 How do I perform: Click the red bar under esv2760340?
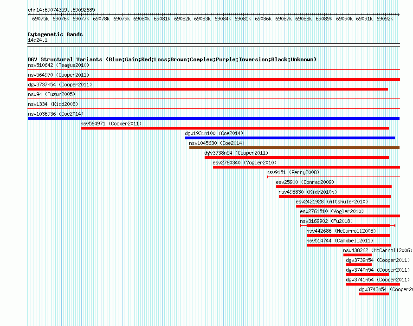pos(307,167)
